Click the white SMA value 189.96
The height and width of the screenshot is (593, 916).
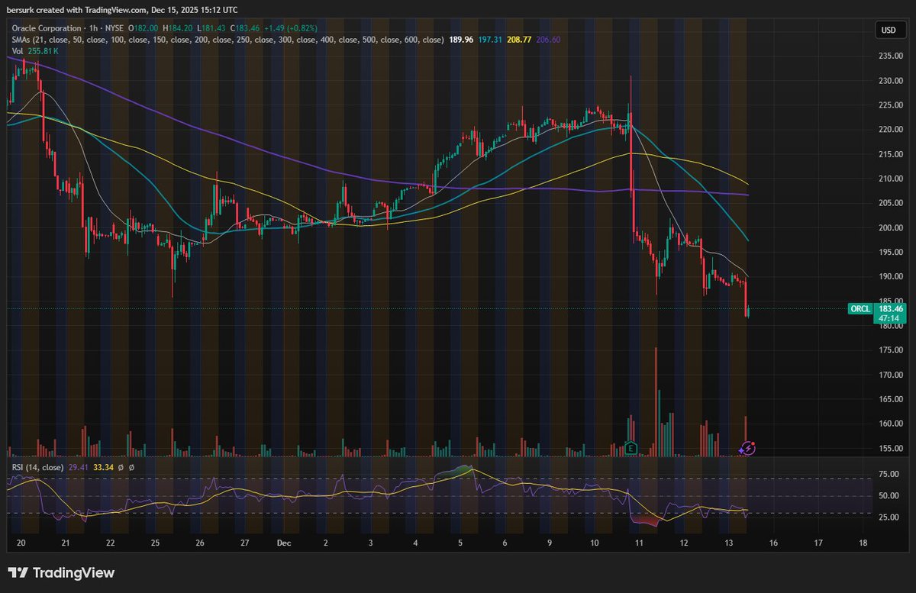tap(461, 40)
